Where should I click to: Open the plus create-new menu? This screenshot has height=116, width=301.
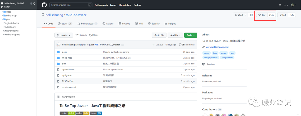pos(286,5)
